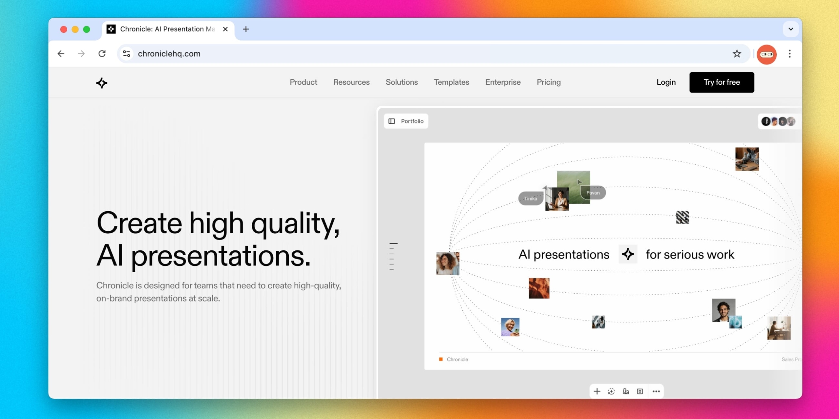Screen dimensions: 839x419
Task: Toggle the sidebar panel icon beside Portfolio
Action: [392, 121]
